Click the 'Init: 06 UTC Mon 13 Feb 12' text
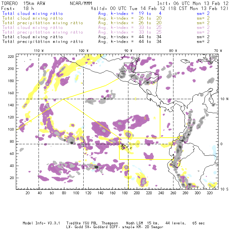 tap(193, 3)
